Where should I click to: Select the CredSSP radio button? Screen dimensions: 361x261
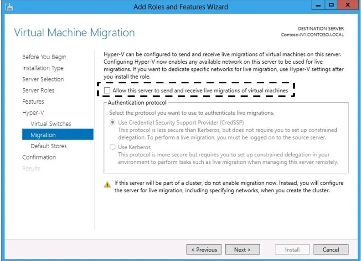point(112,122)
